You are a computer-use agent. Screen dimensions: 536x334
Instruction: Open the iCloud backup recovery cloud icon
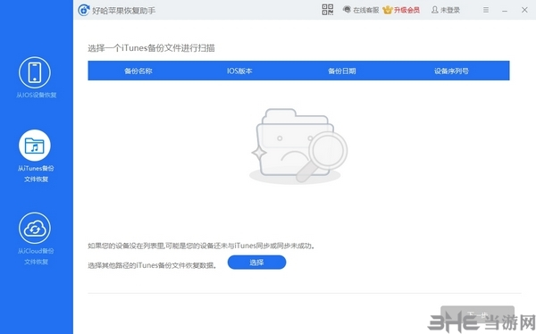35,228
